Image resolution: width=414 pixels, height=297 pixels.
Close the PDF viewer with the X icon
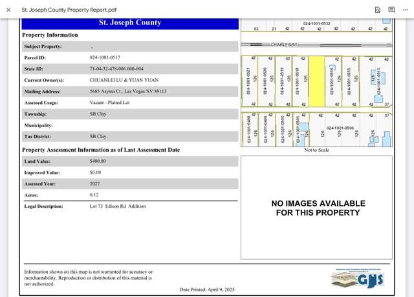click(x=8, y=10)
